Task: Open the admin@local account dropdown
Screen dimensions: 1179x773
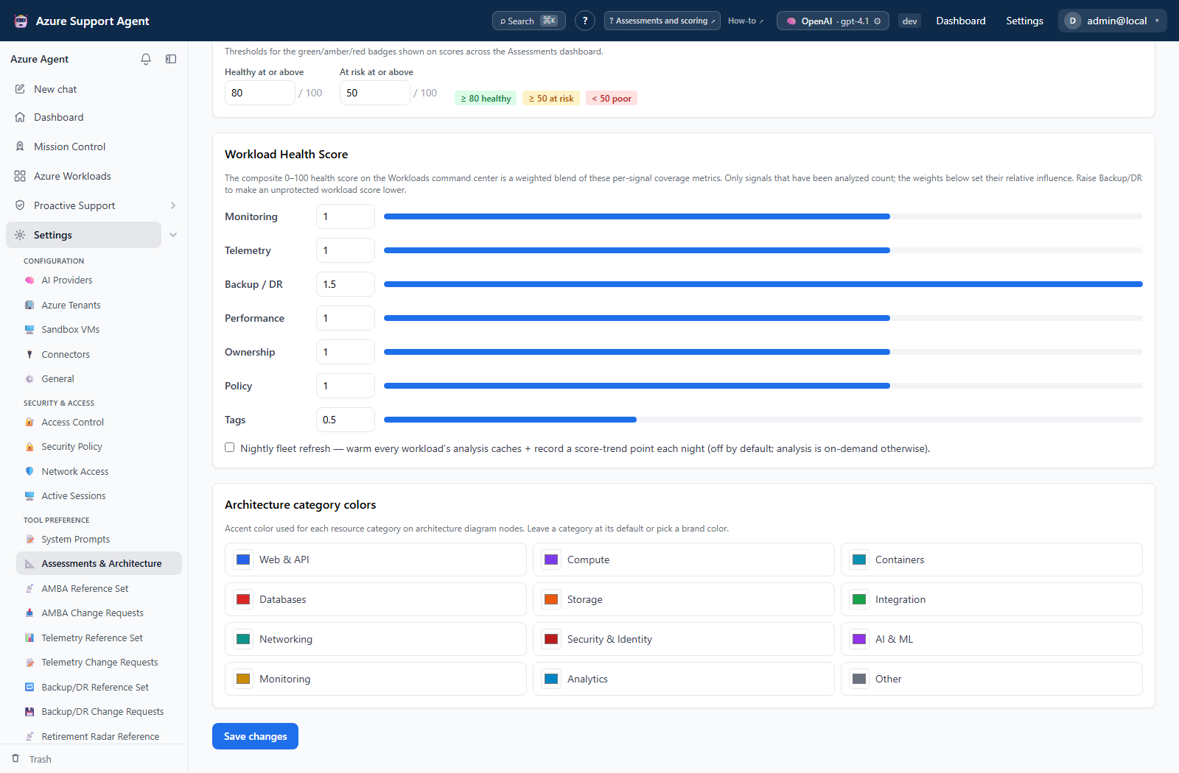Action: click(x=1113, y=21)
